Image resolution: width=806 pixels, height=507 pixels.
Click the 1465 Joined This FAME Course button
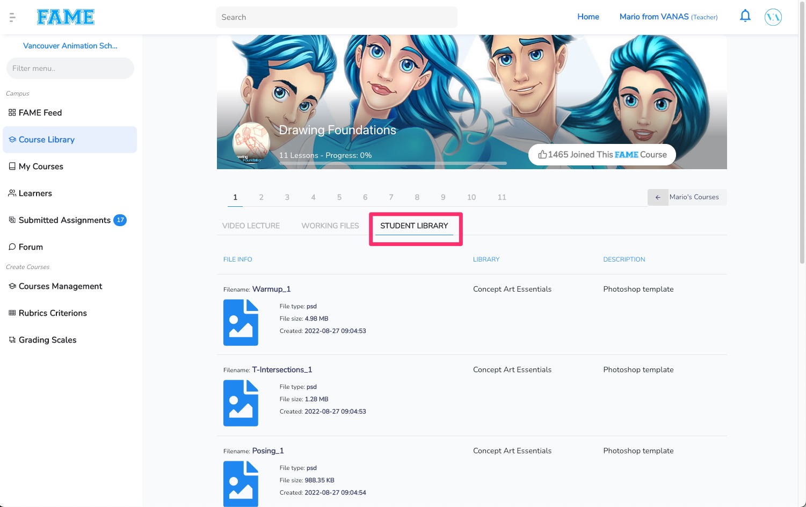tap(602, 155)
